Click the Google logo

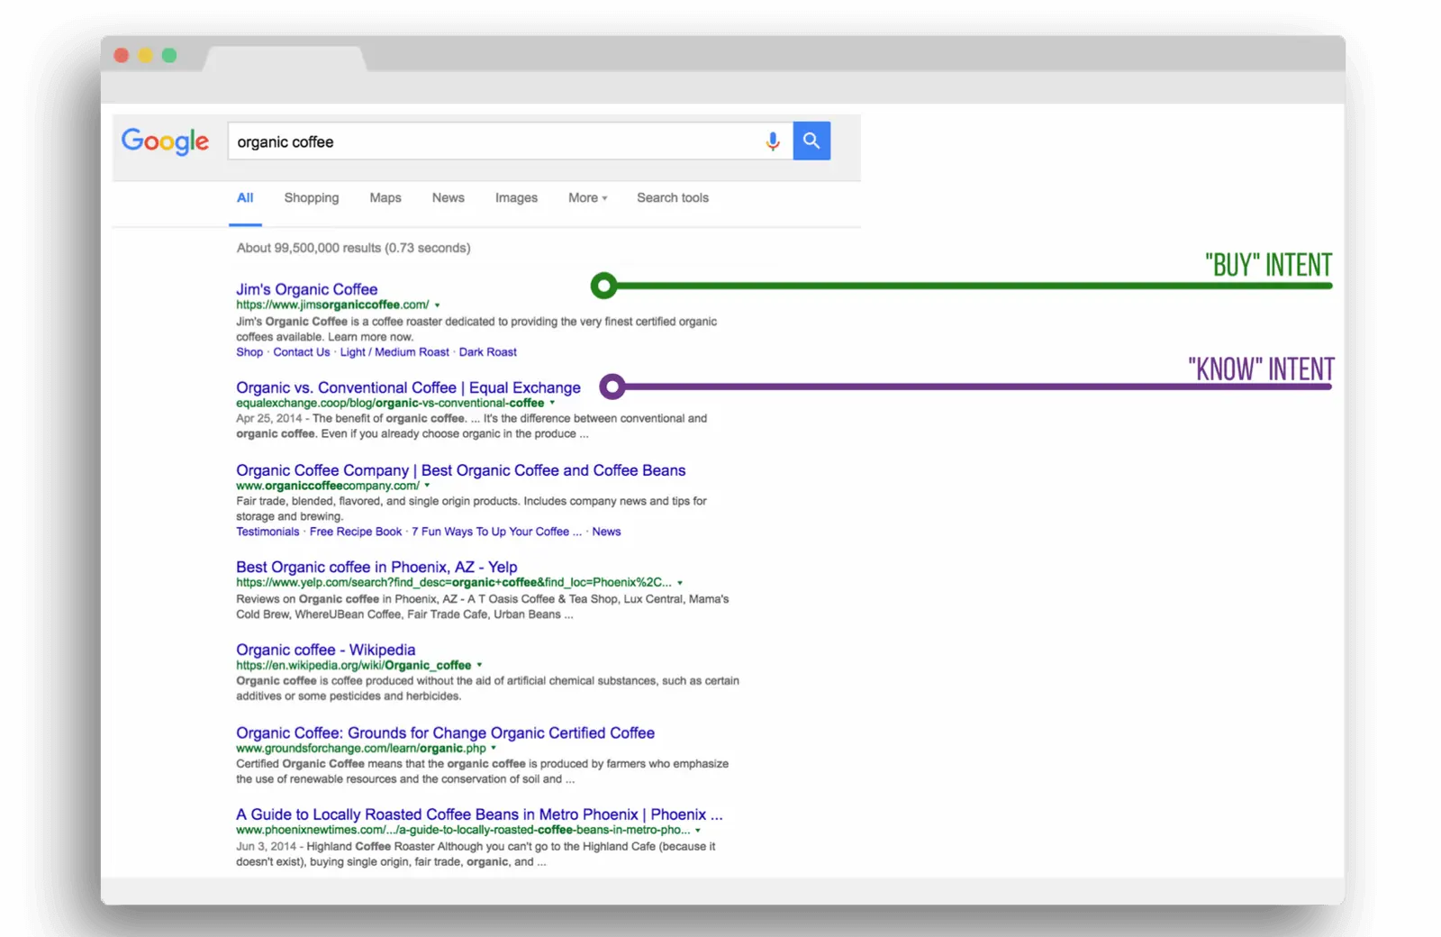click(x=165, y=141)
